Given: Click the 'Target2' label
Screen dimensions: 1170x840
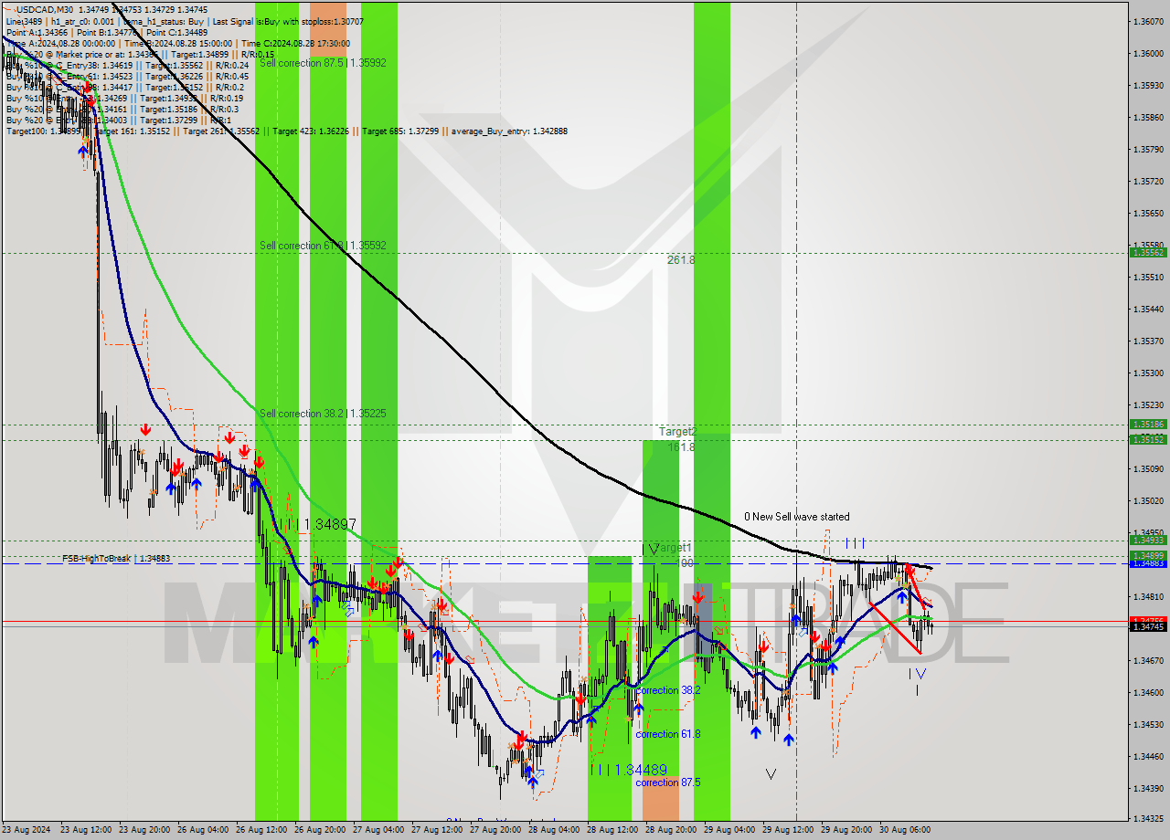Looking at the screenshot, I should click(677, 432).
